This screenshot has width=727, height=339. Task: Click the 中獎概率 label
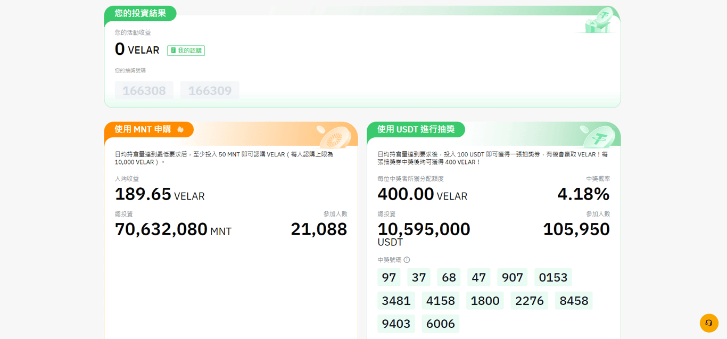[x=598, y=179]
